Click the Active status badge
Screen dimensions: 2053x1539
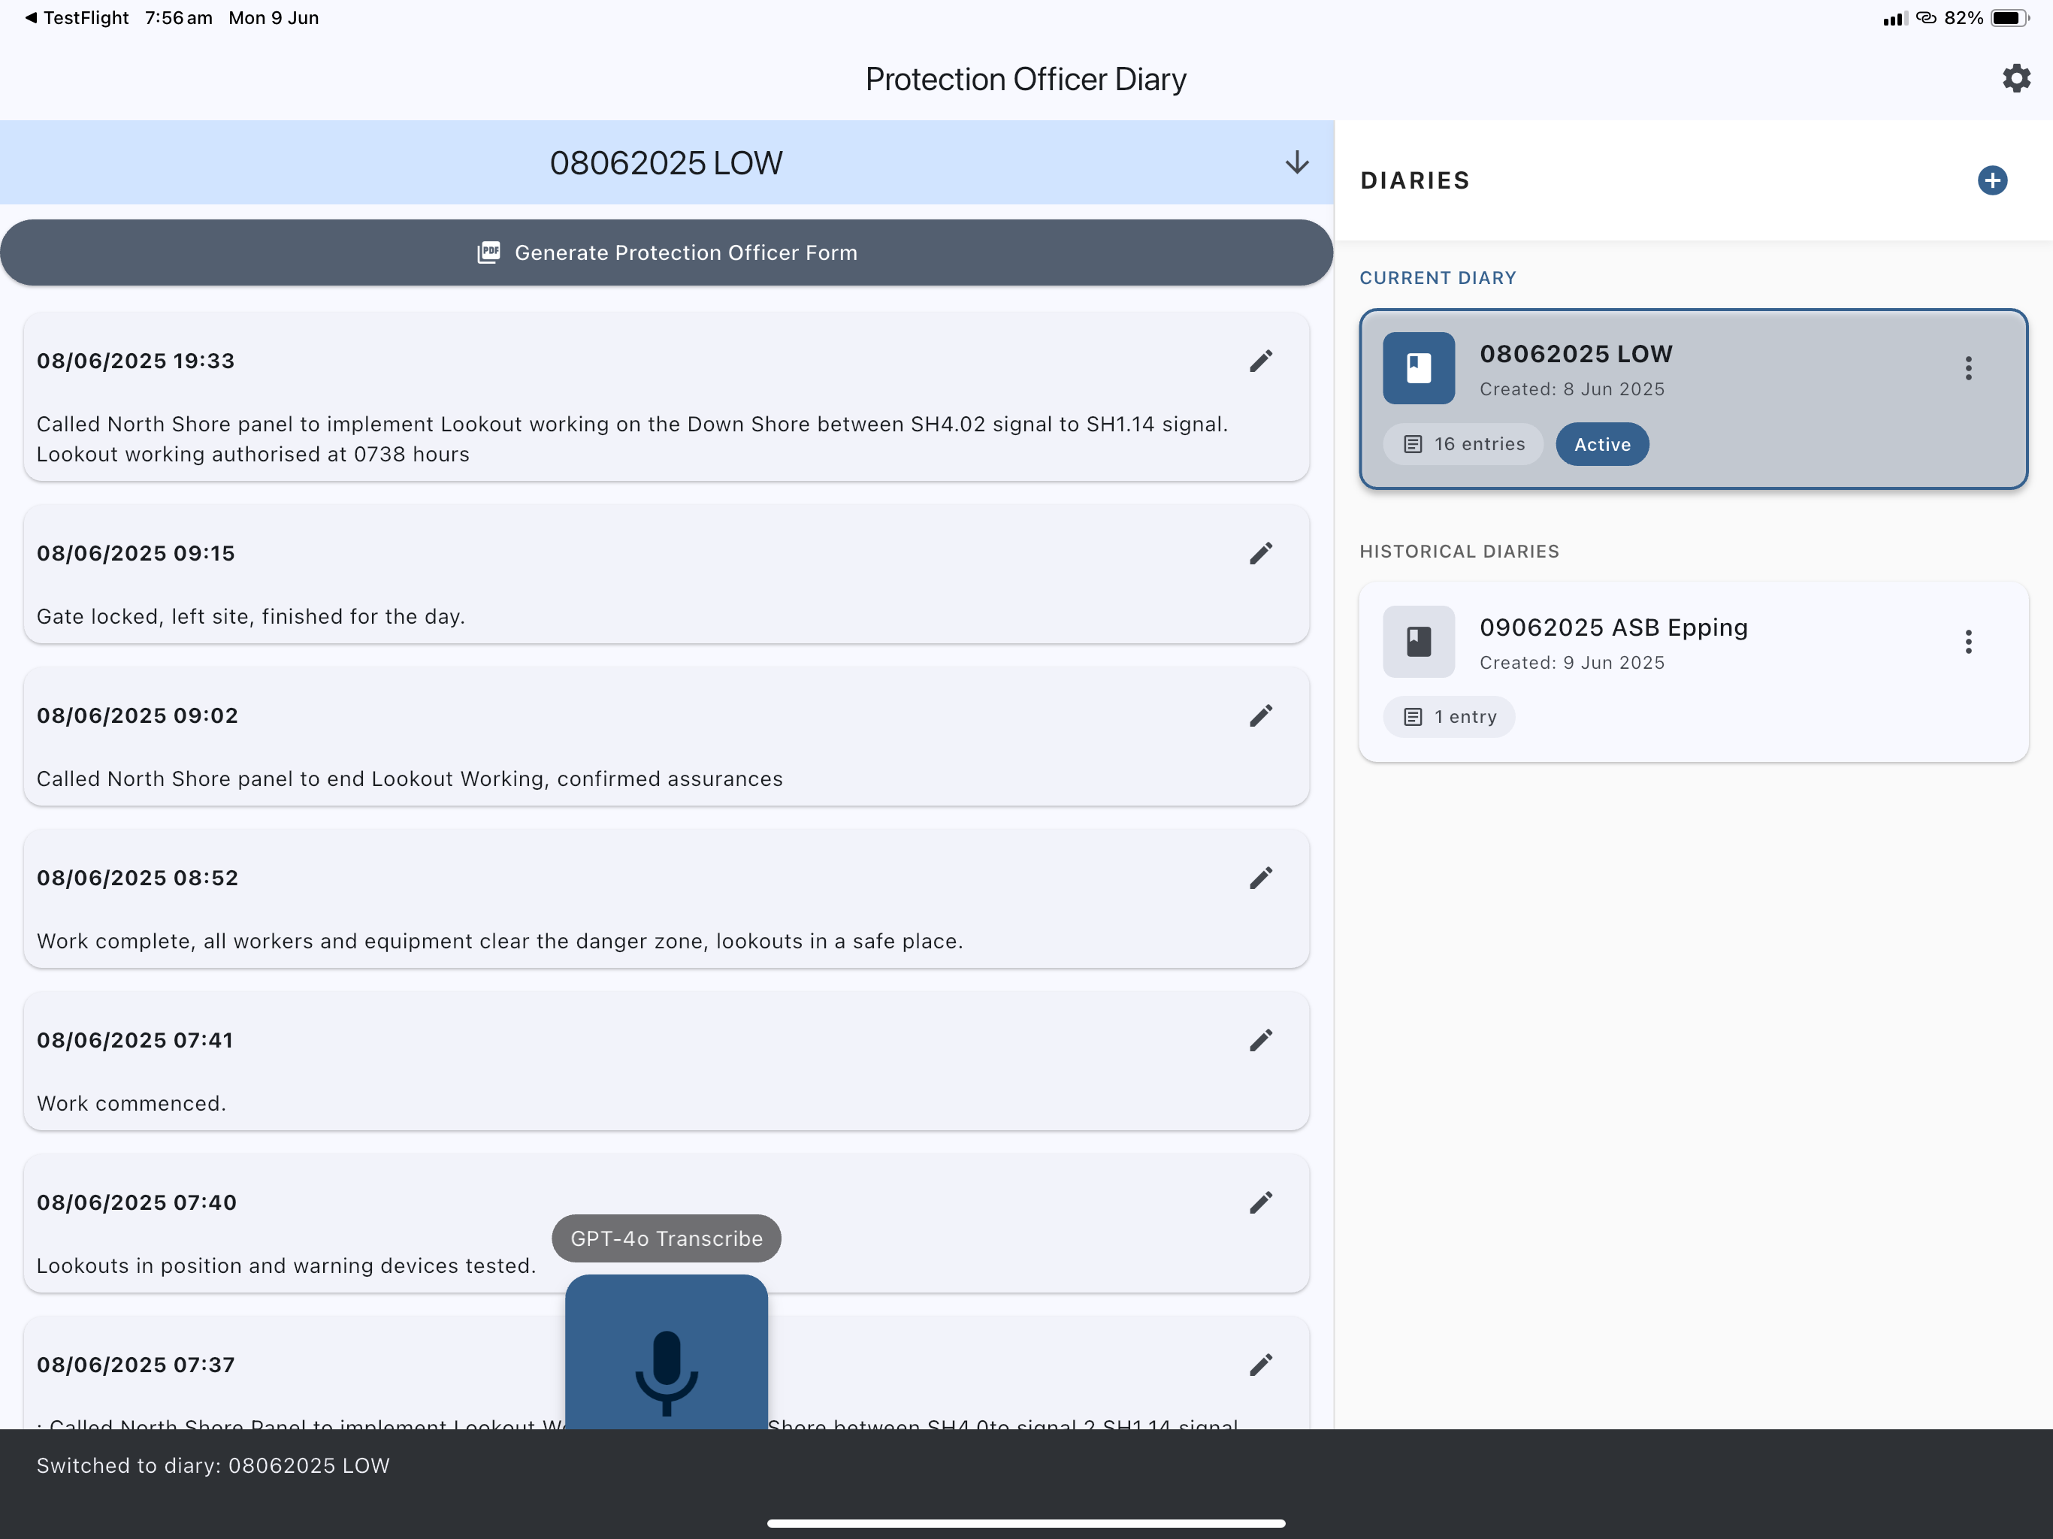[1602, 445]
